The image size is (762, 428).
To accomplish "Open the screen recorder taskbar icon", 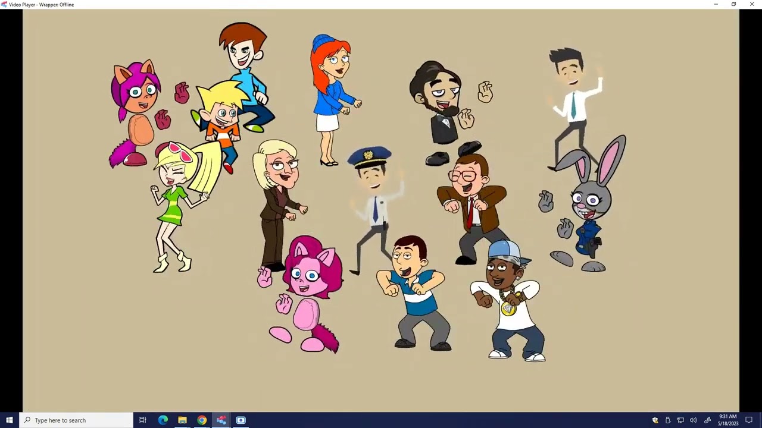I will 241,420.
